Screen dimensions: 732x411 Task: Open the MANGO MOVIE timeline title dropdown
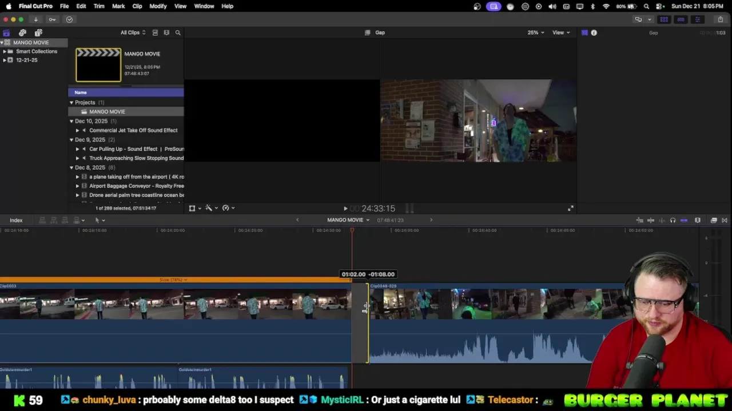(x=348, y=220)
